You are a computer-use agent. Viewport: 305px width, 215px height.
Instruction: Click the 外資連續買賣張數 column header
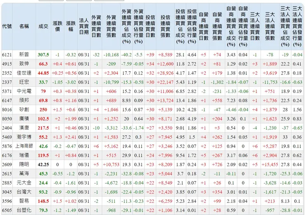111,26
